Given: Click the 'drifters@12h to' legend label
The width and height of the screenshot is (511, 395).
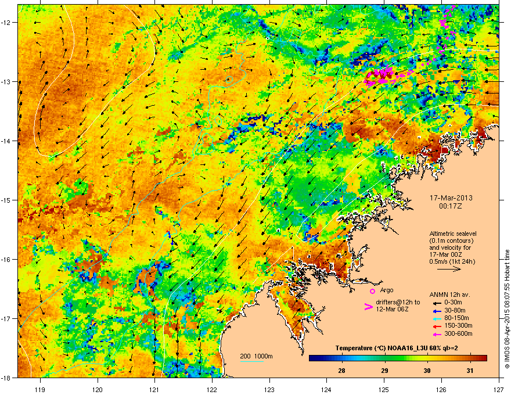Looking at the screenshot, I should 398,302.
